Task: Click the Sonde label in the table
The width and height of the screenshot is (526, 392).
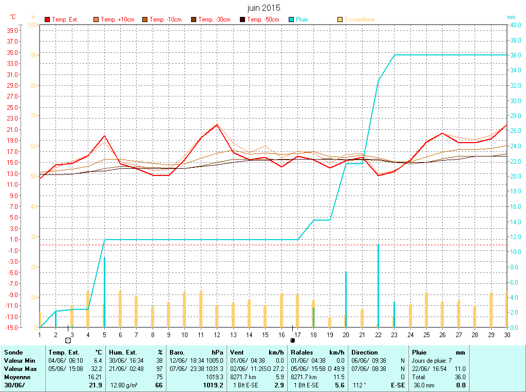Action: click(13, 352)
